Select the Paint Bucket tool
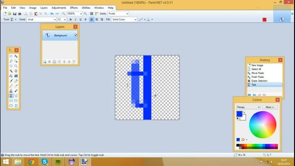Image resolution: width=295 pixels, height=166 pixels. pos(11,76)
